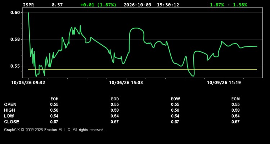Click the yellow horizontal reference line
Image resolution: width=270 pixels, height=144 pixels.
coord(143,69)
